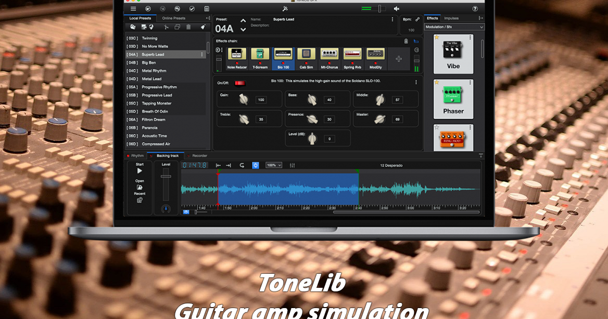The image size is (608, 319).
Task: Toggle favorite star on Phaser effect
Action: click(437, 83)
